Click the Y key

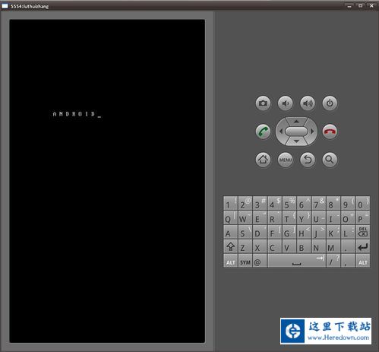[304, 217]
